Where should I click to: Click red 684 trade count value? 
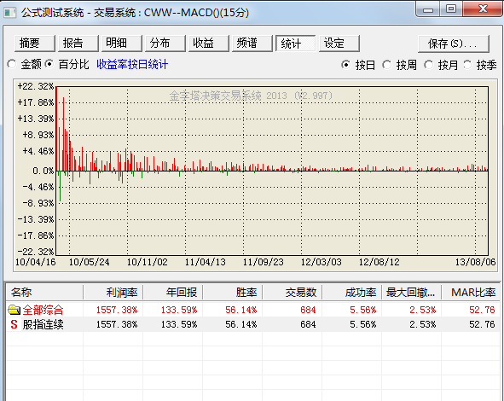[308, 310]
